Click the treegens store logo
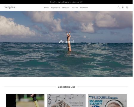Screen dimensions: 134x107 click(10, 7)
